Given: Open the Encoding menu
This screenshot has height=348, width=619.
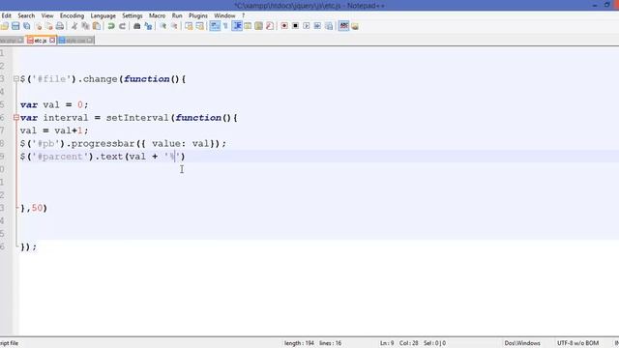Looking at the screenshot, I should pos(72,15).
